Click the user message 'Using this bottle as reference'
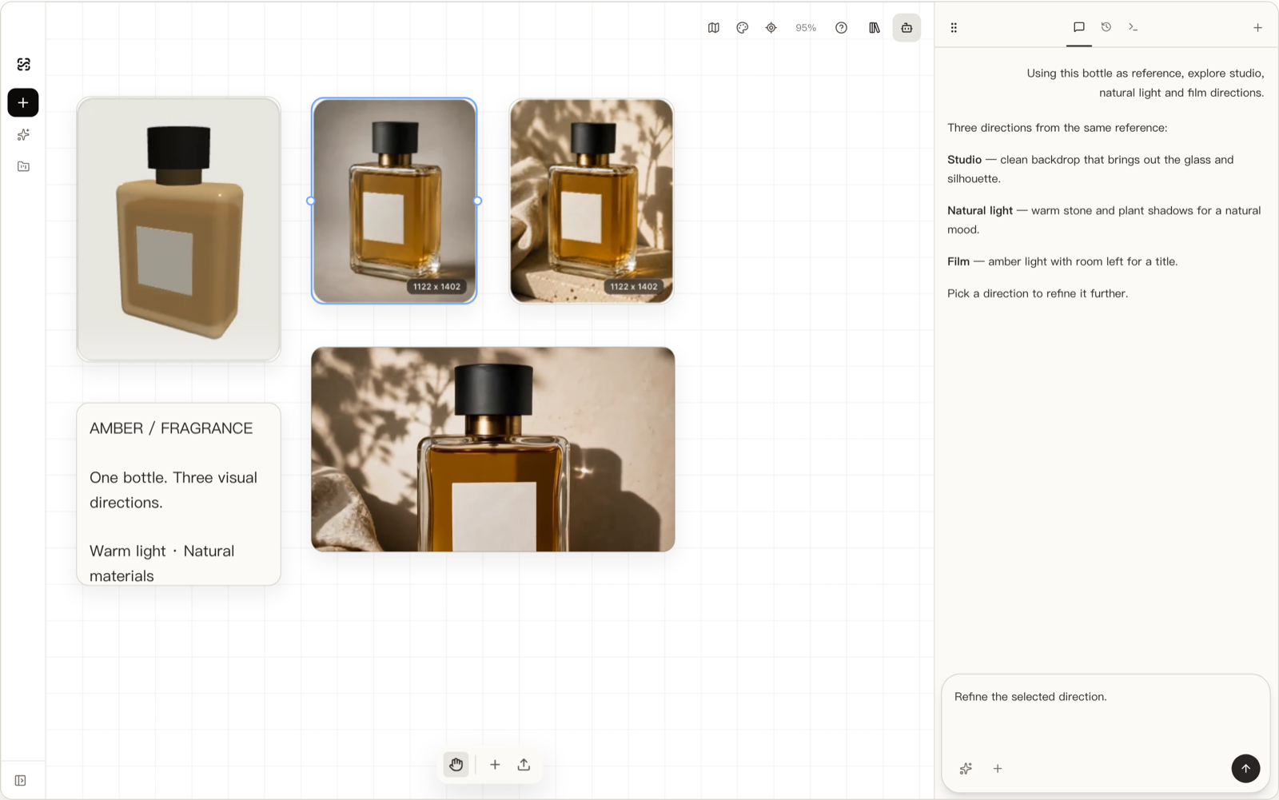Screen dimensions: 1279x800 [x=1145, y=83]
